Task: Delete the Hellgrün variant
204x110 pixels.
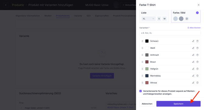Action: (x=197, y=69)
